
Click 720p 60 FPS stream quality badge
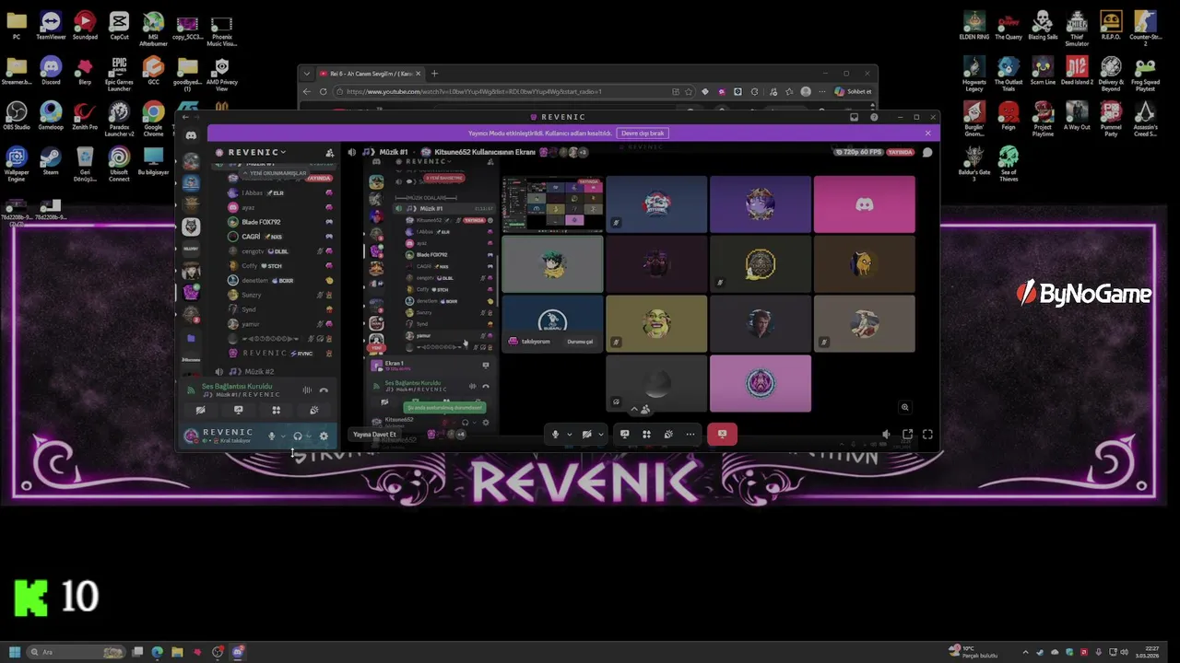pos(857,152)
